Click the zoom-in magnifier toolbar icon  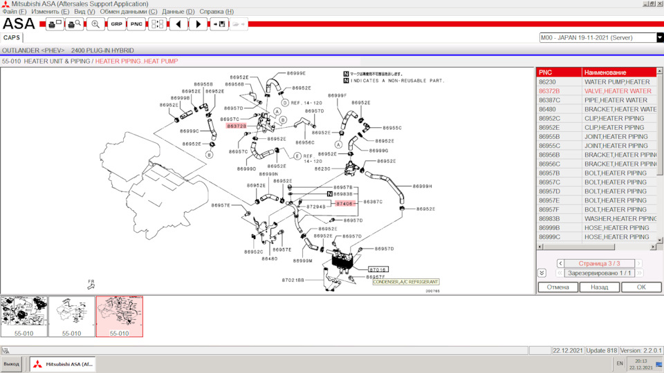[95, 24]
